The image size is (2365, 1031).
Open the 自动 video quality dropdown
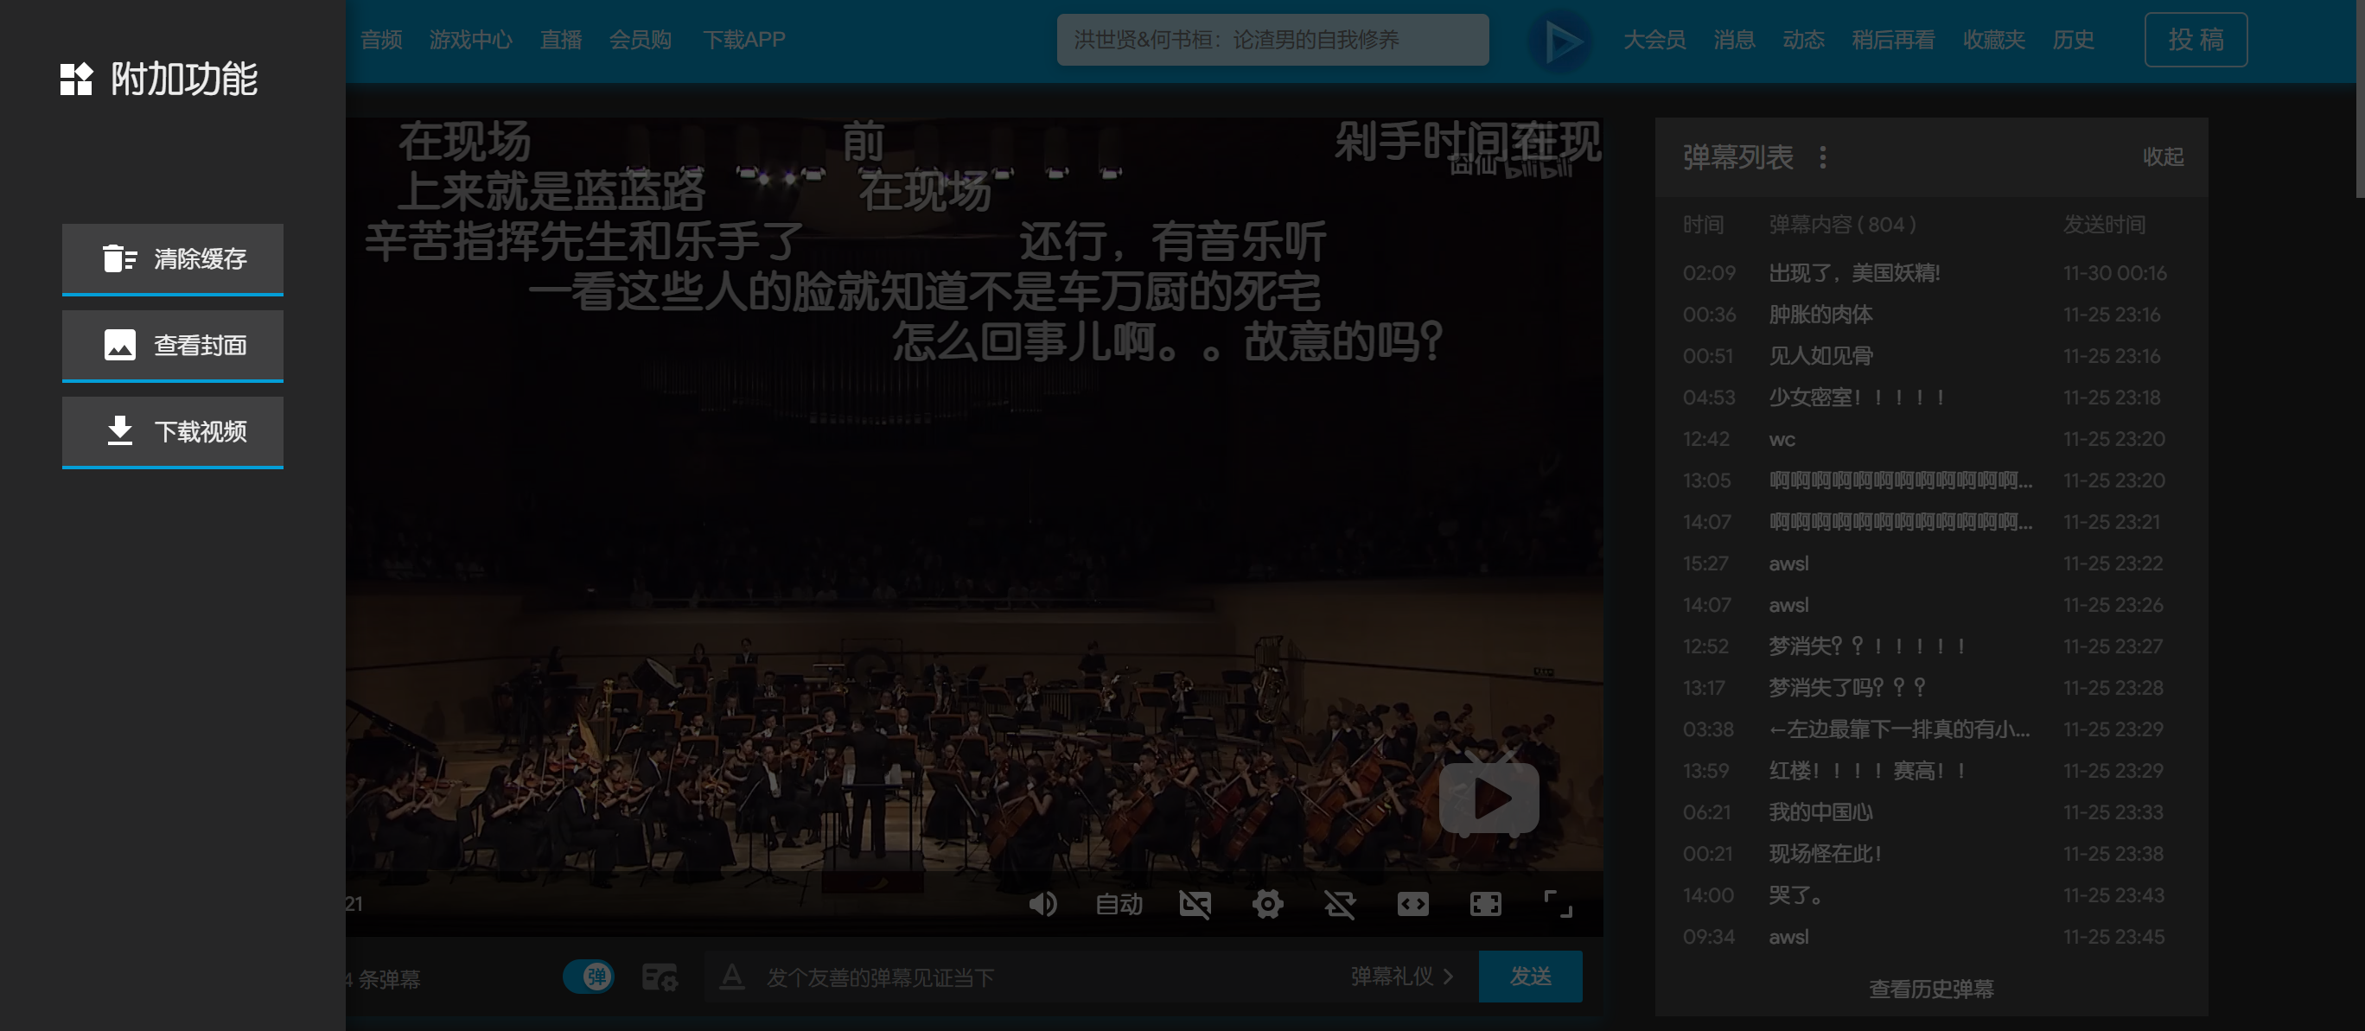tap(1119, 904)
